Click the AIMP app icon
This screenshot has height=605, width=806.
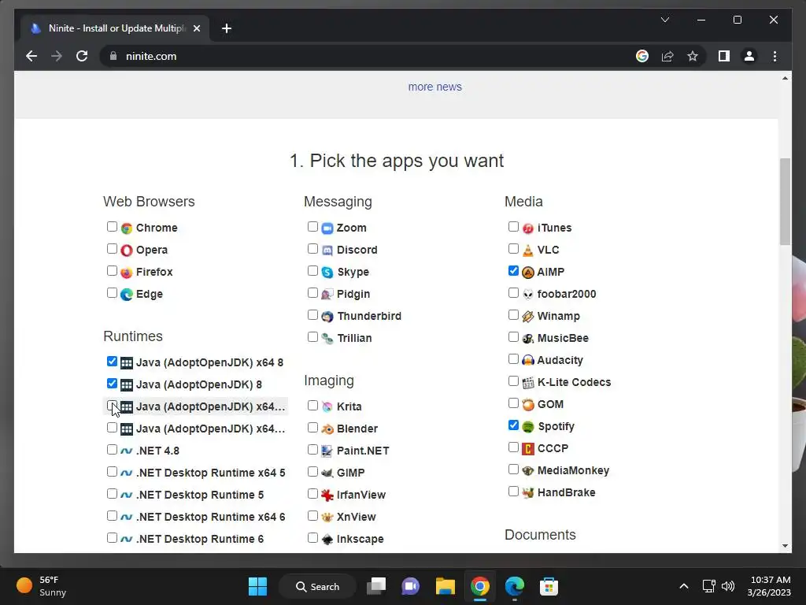(528, 272)
